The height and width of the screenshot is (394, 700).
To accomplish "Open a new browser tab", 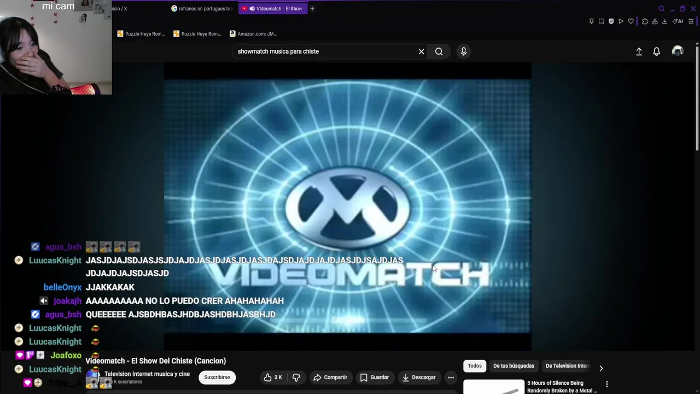I will point(312,9).
